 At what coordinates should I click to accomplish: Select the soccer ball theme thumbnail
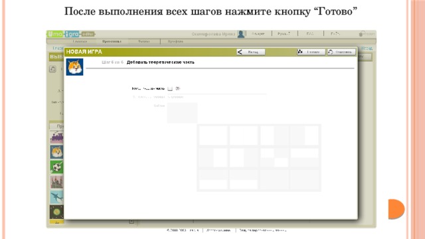point(56,167)
